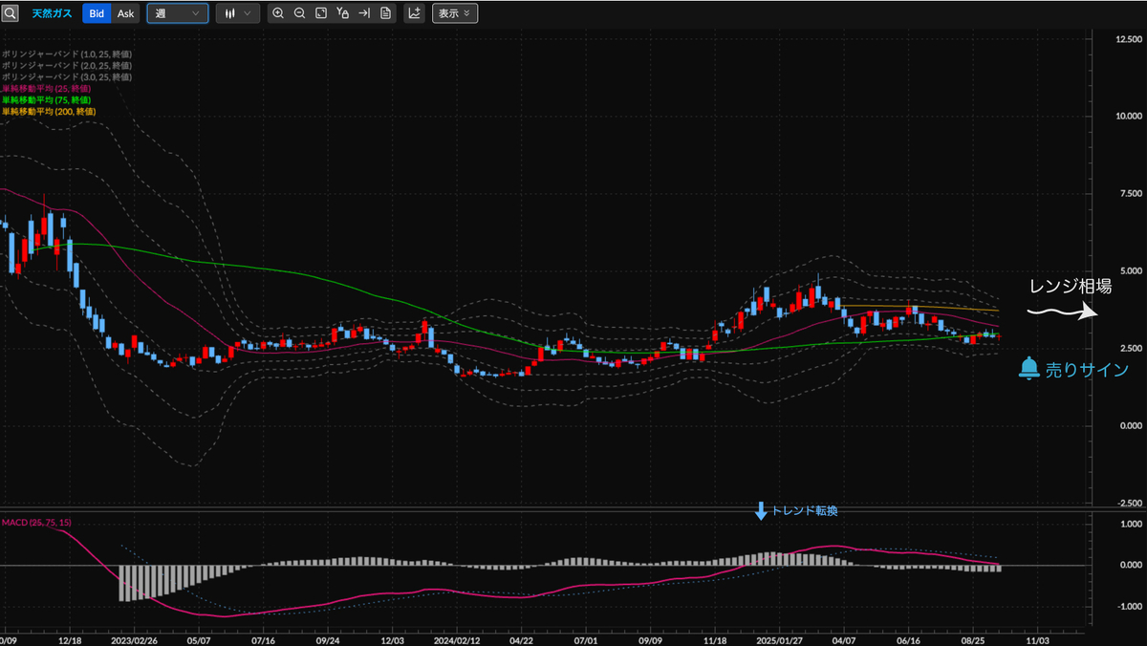Viewport: 1147px width, 646px height.
Task: Click the MACD (25, 75, 15) indicator label
Action: [x=37, y=523]
